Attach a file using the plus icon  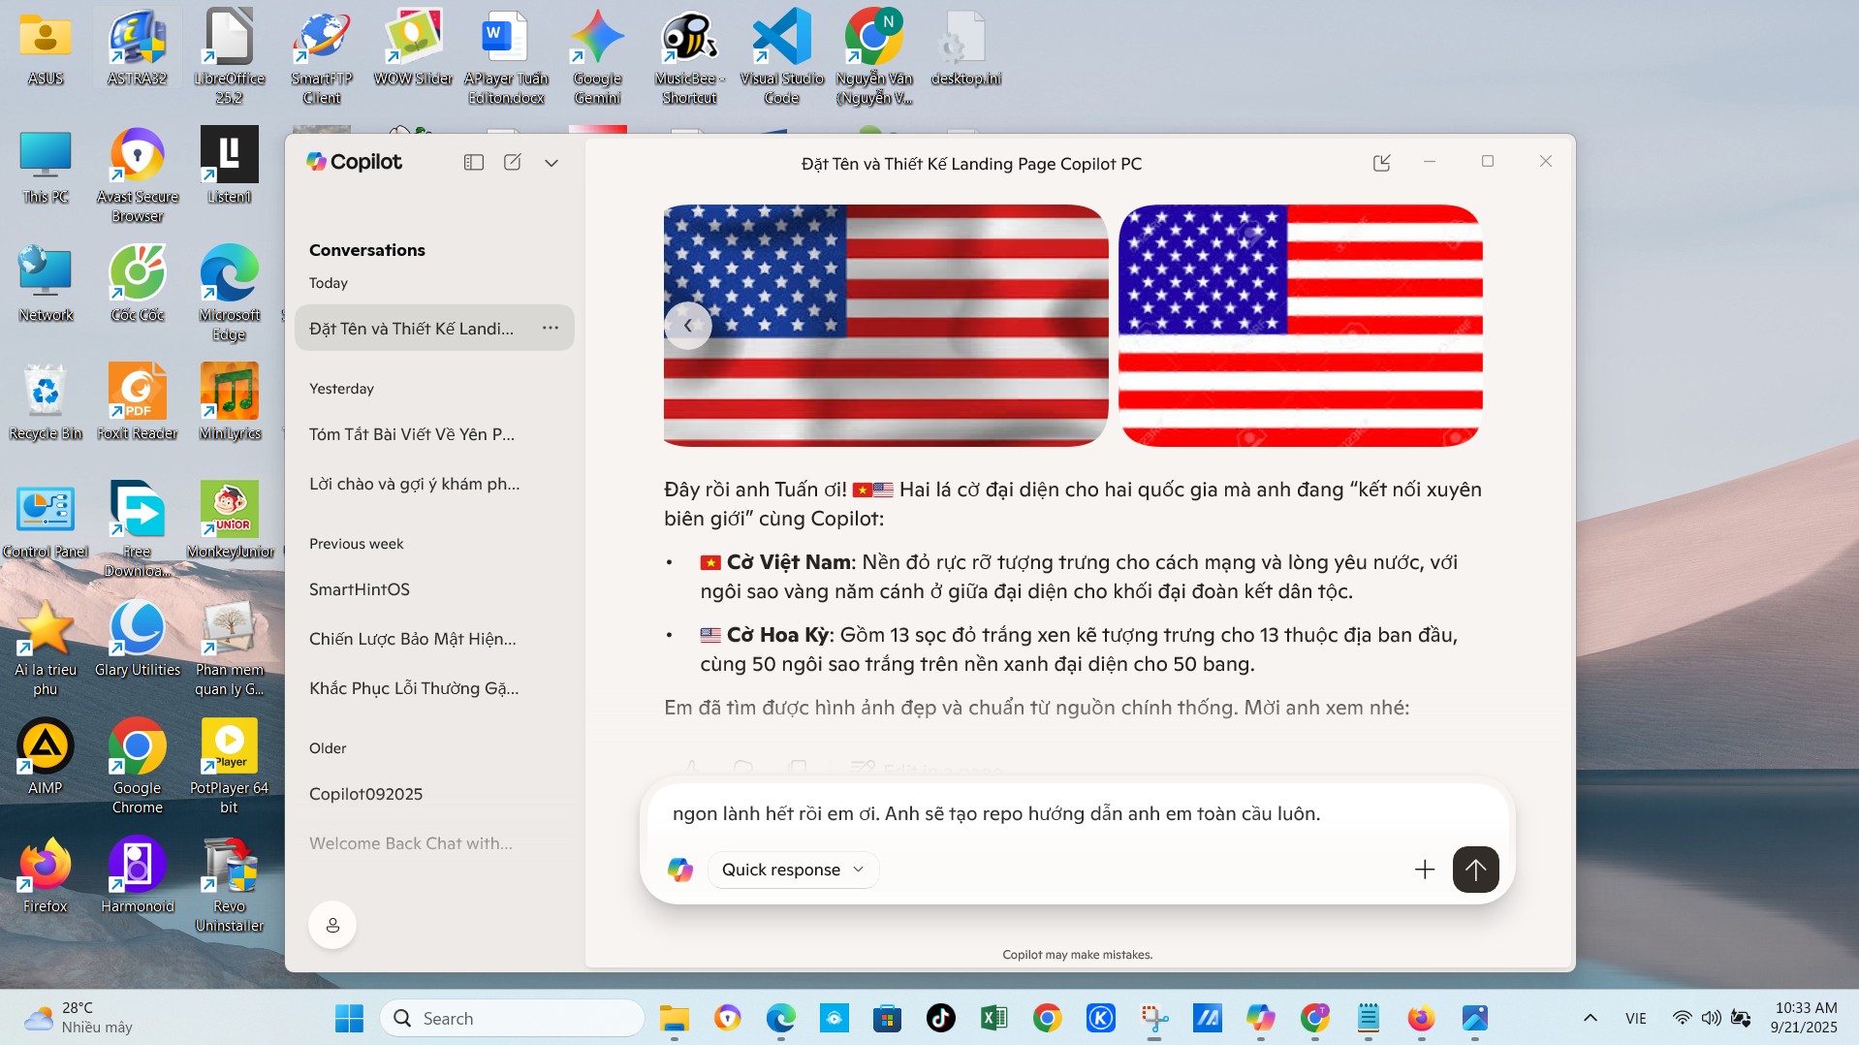click(x=1423, y=870)
